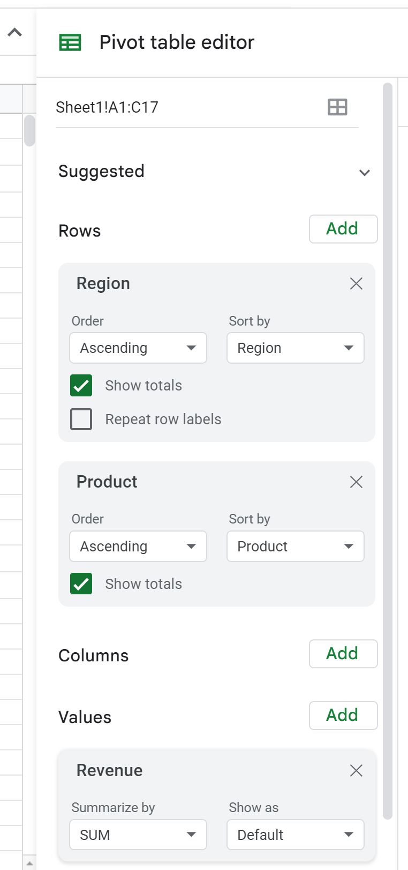Remove the Region row field

point(356,284)
